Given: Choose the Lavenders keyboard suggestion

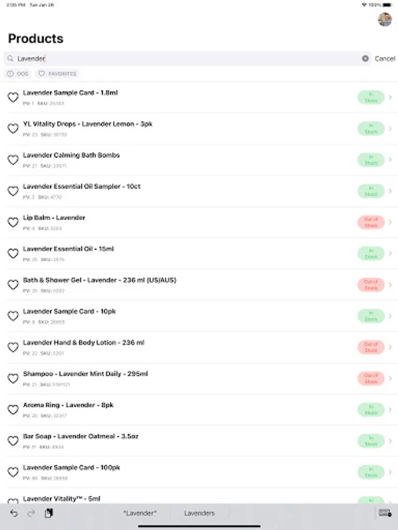Looking at the screenshot, I should click(x=199, y=513).
